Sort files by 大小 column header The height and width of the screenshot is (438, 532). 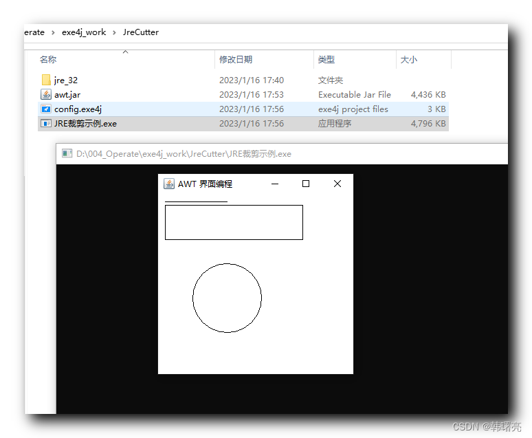pyautogui.click(x=408, y=60)
